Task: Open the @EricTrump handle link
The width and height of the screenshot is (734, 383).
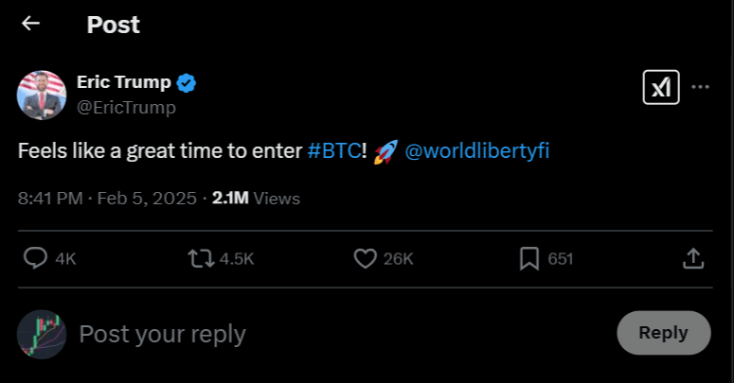Action: 126,107
